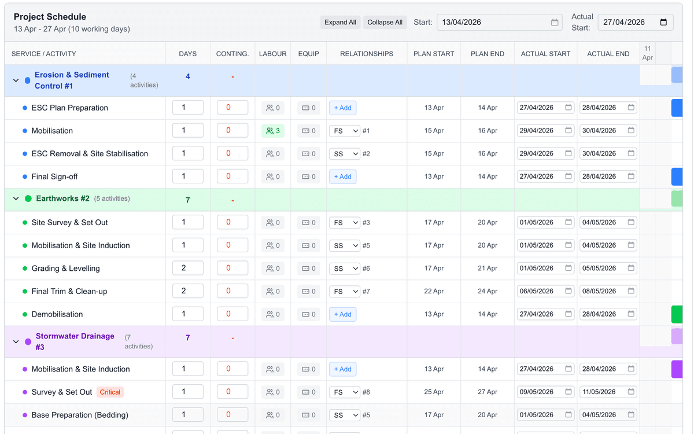Click the Critical badge on Survey & Set Out
Viewport: 694px width, 434px height.
[x=110, y=392]
